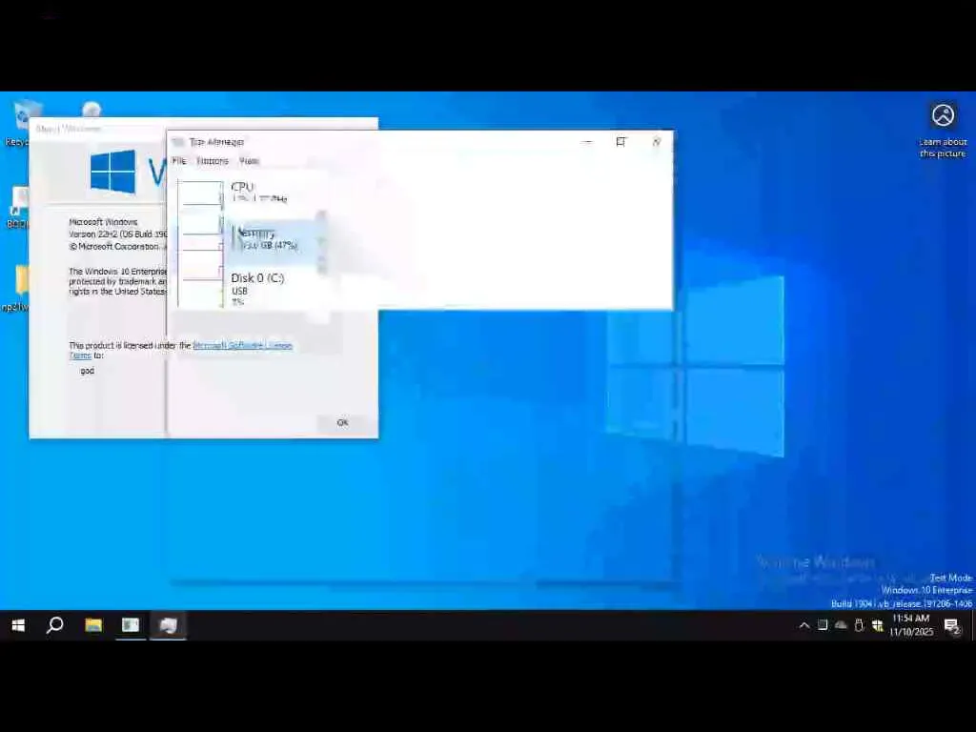Select the yellow folder desktop icon
The image size is (976, 732).
tap(22, 280)
